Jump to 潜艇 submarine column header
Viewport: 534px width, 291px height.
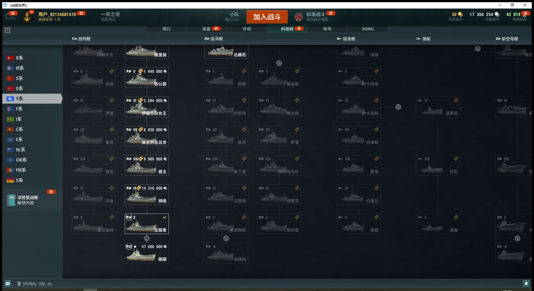(x=423, y=39)
